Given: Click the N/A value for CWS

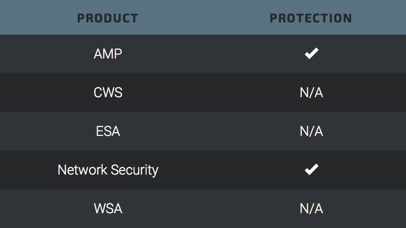Looking at the screenshot, I should point(311,93).
